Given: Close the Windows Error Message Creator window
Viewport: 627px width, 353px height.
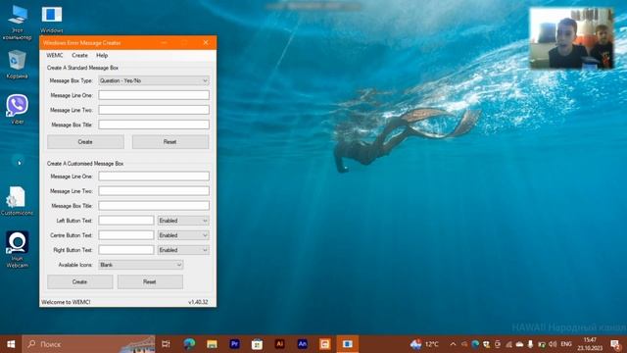Looking at the screenshot, I should 206,42.
